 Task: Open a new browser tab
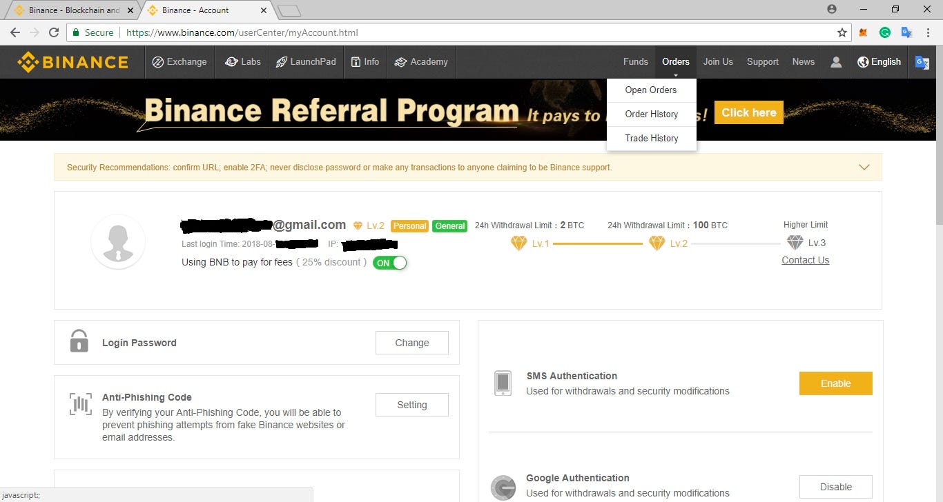[x=289, y=10]
